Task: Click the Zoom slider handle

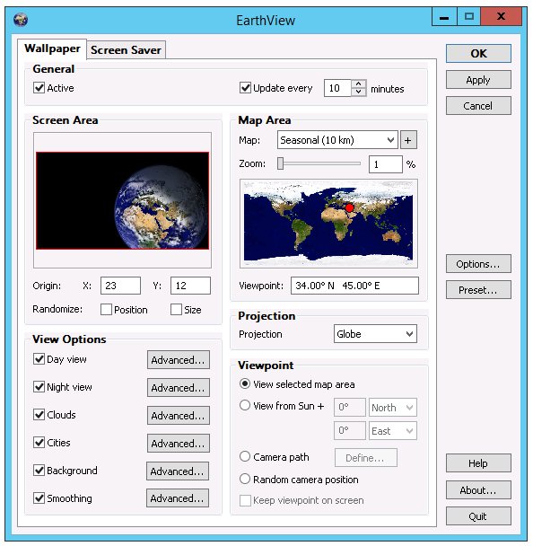Action: pyautogui.click(x=281, y=163)
